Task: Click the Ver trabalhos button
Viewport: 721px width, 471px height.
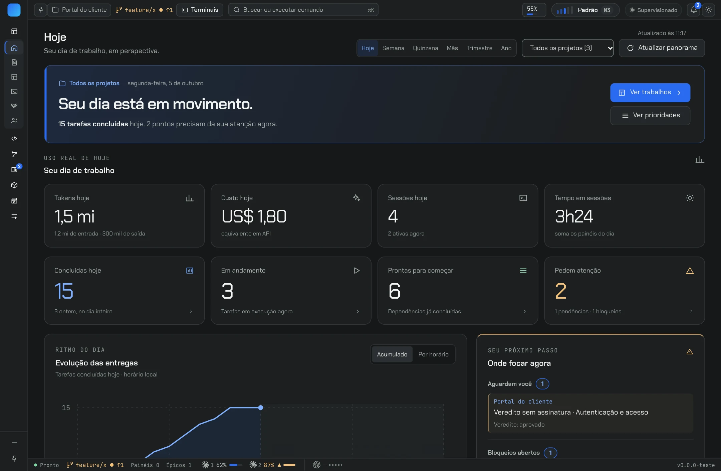Action: (x=650, y=93)
